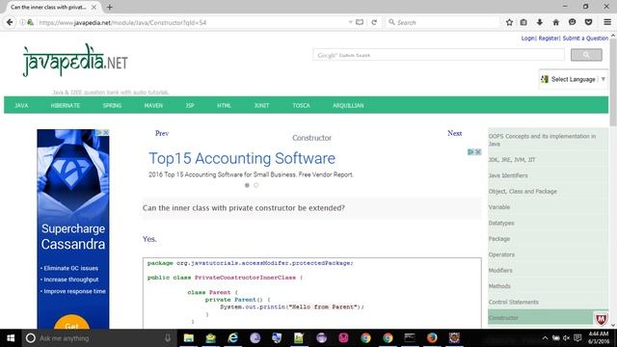Close the Cassandra sidebar ad

click(106, 133)
